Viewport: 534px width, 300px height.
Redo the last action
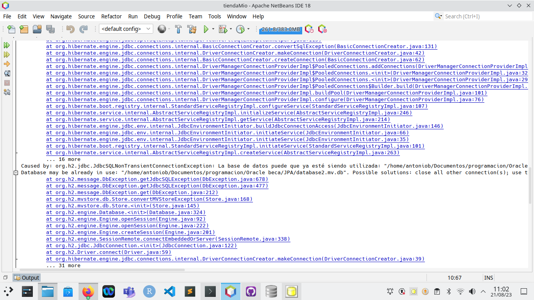pyautogui.click(x=83, y=29)
